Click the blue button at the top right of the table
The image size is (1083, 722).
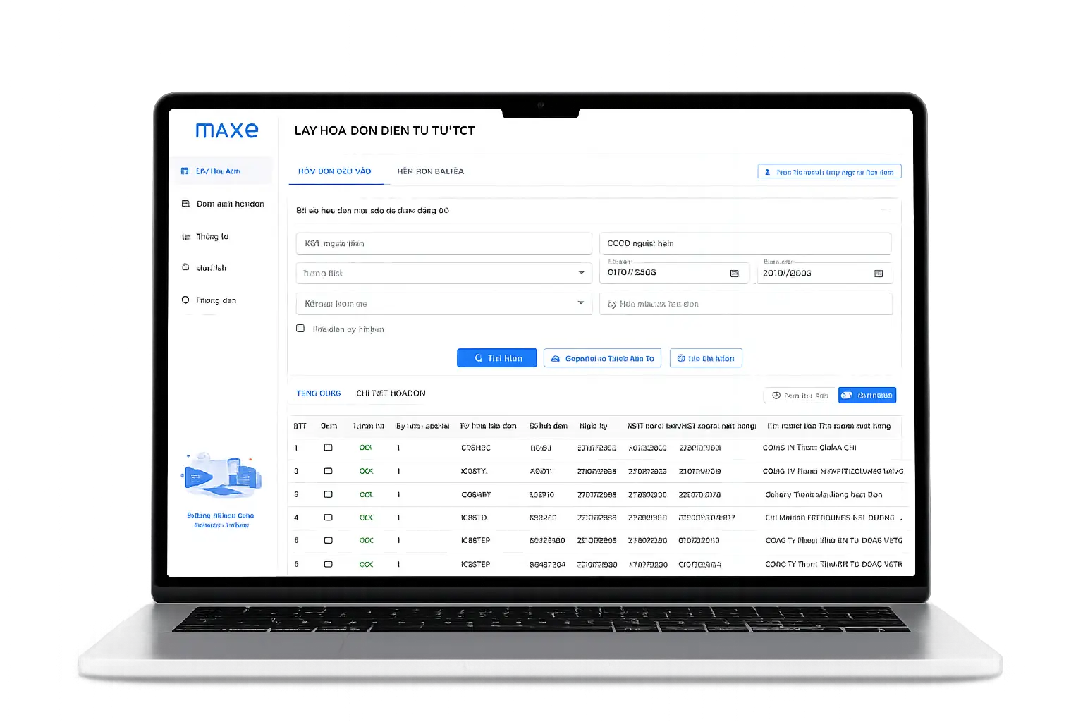coord(867,396)
